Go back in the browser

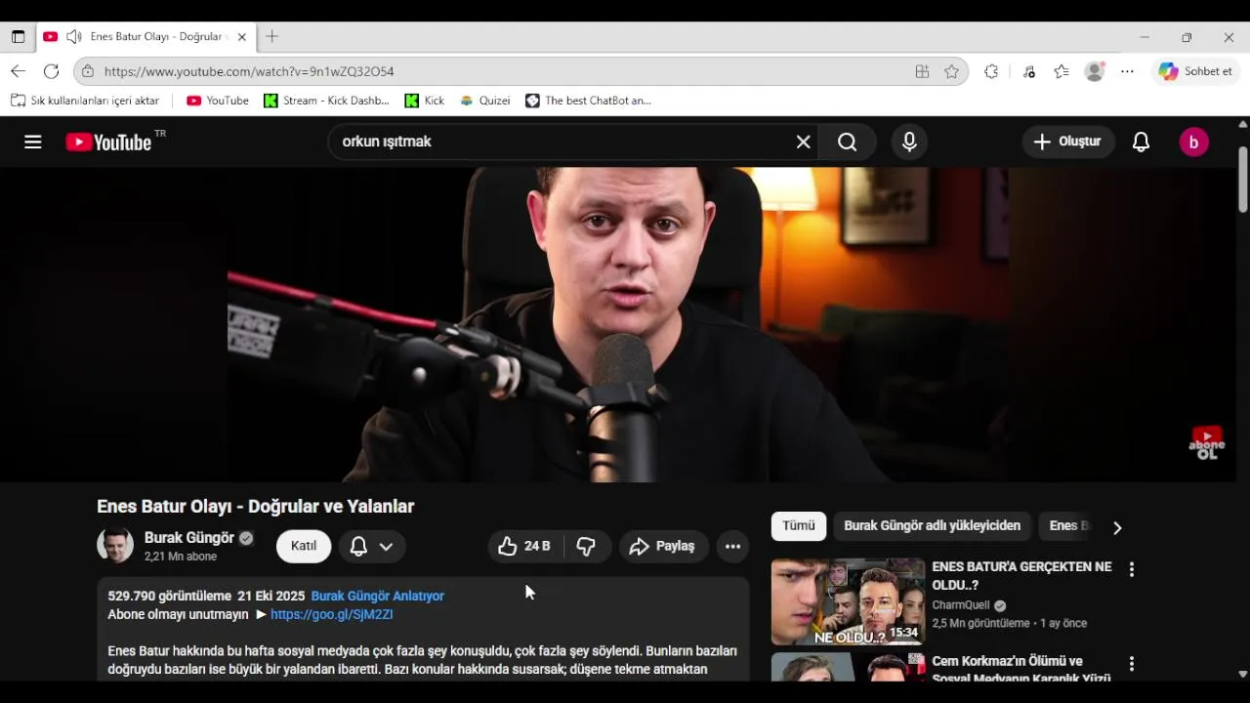[x=18, y=71]
